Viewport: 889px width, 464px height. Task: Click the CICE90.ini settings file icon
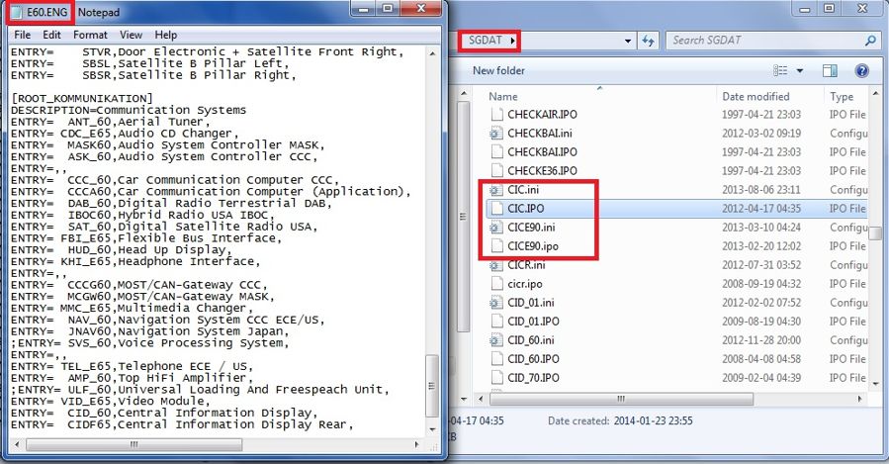[497, 228]
